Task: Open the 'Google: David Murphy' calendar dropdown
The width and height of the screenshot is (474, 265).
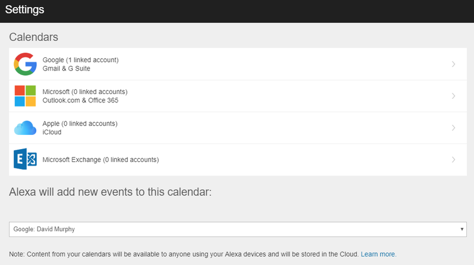Action: [x=238, y=230]
